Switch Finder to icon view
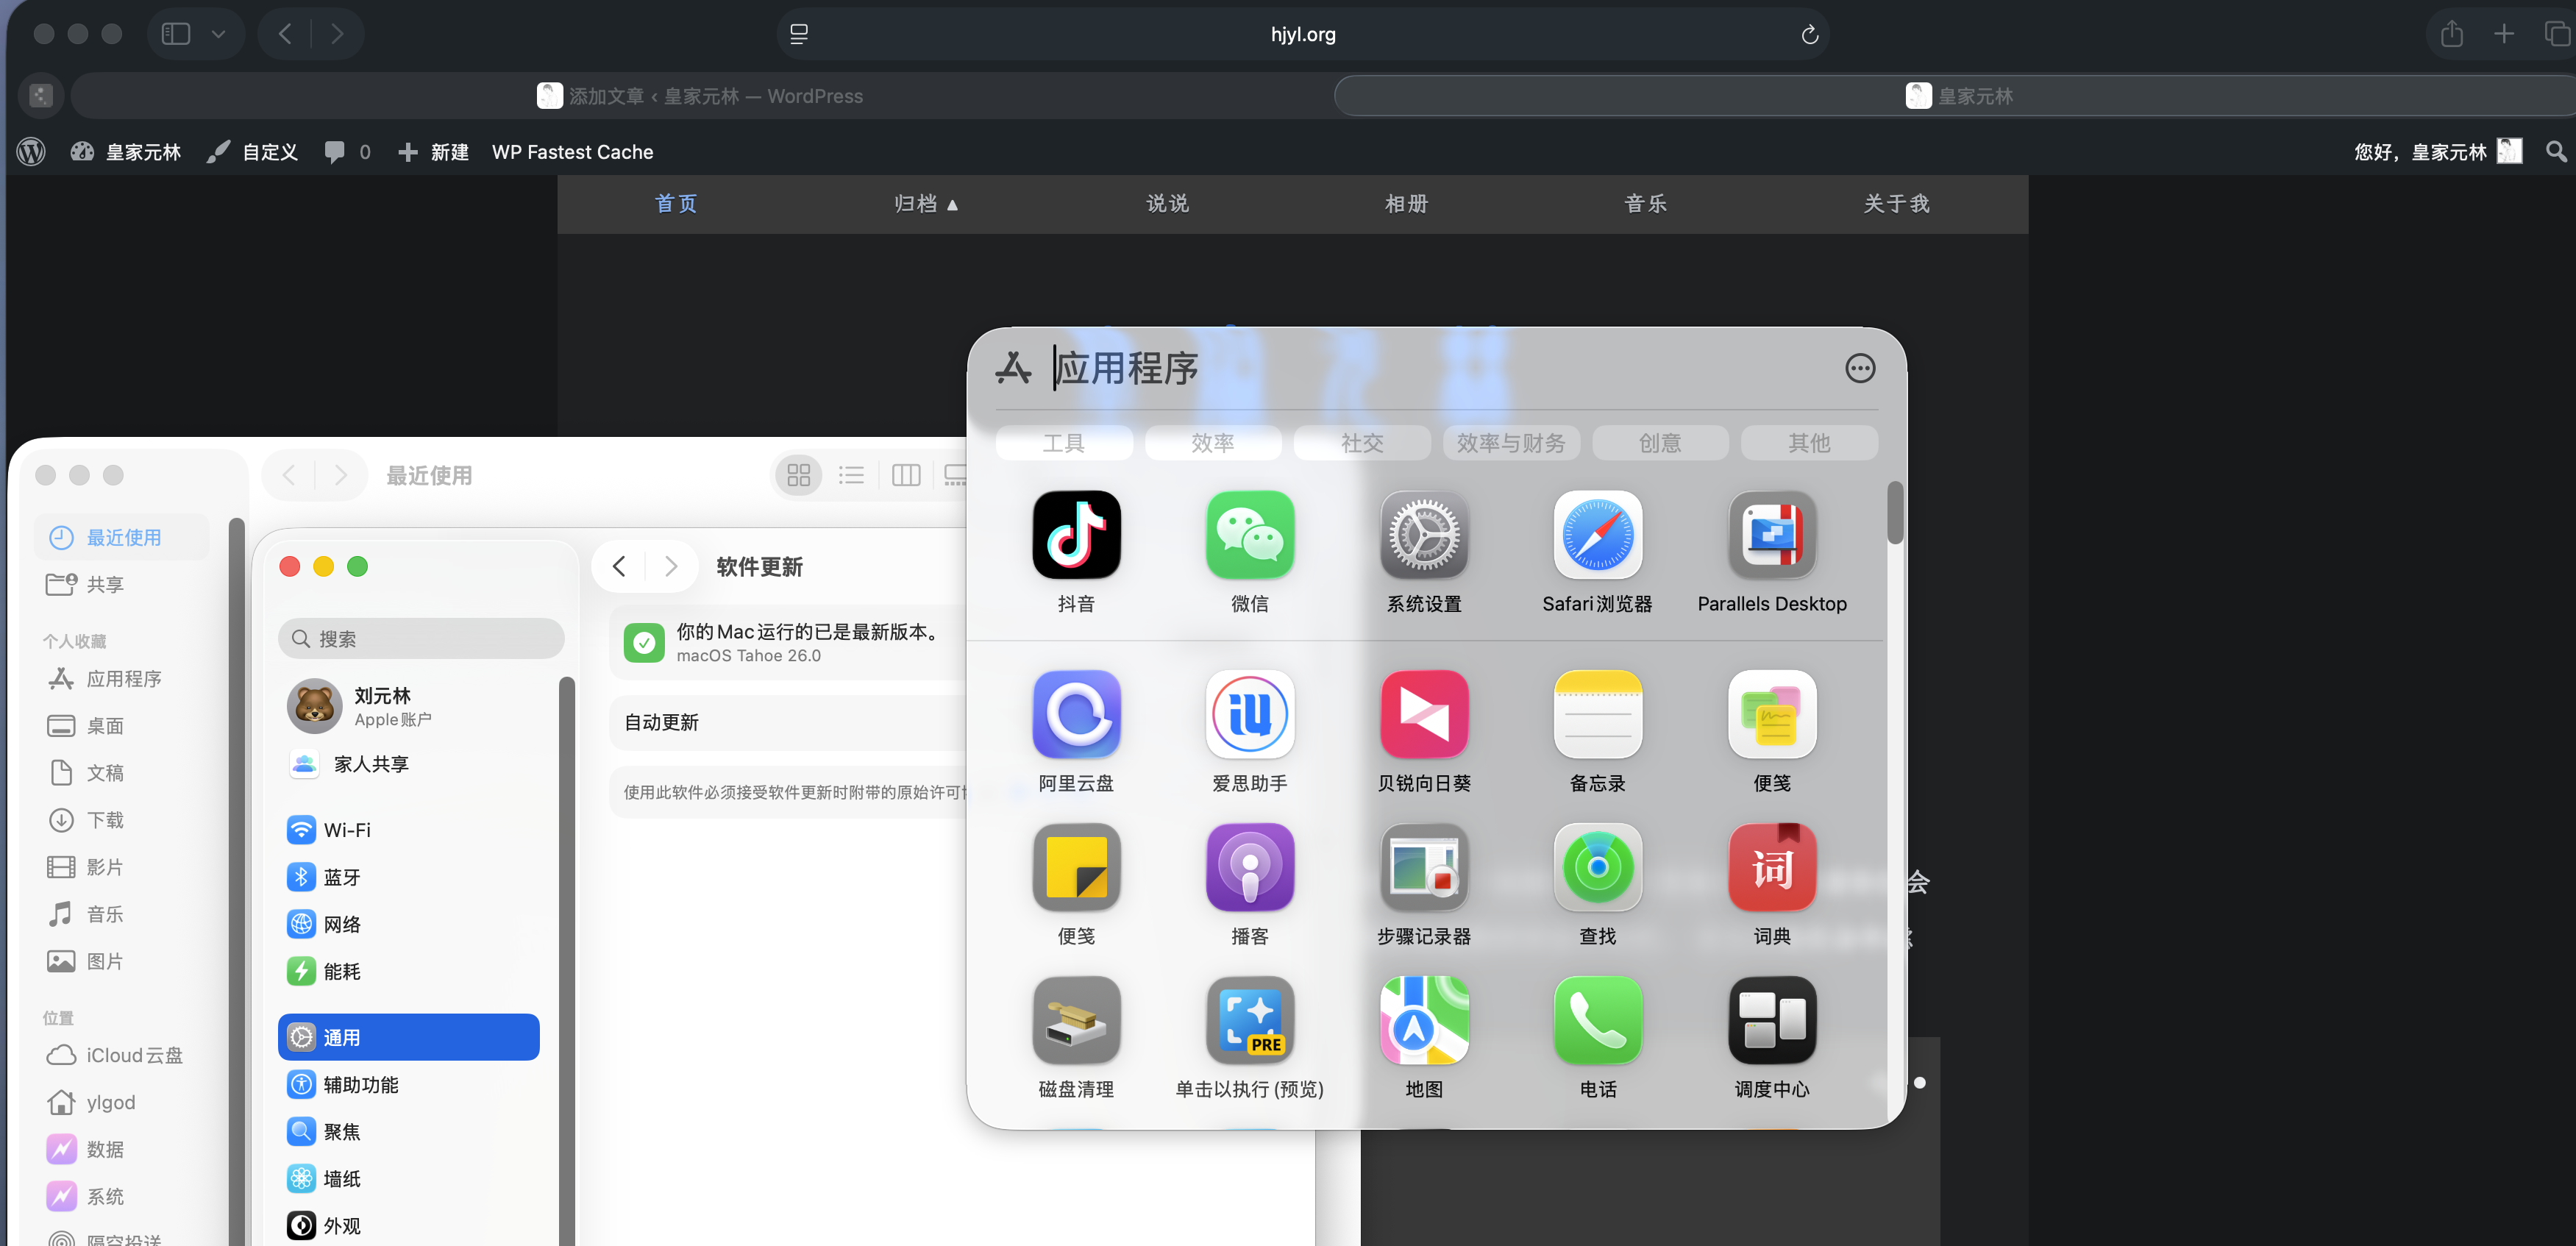 [798, 475]
